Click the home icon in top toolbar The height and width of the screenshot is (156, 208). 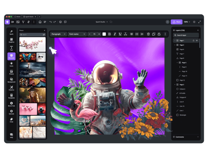tap(40, 22)
